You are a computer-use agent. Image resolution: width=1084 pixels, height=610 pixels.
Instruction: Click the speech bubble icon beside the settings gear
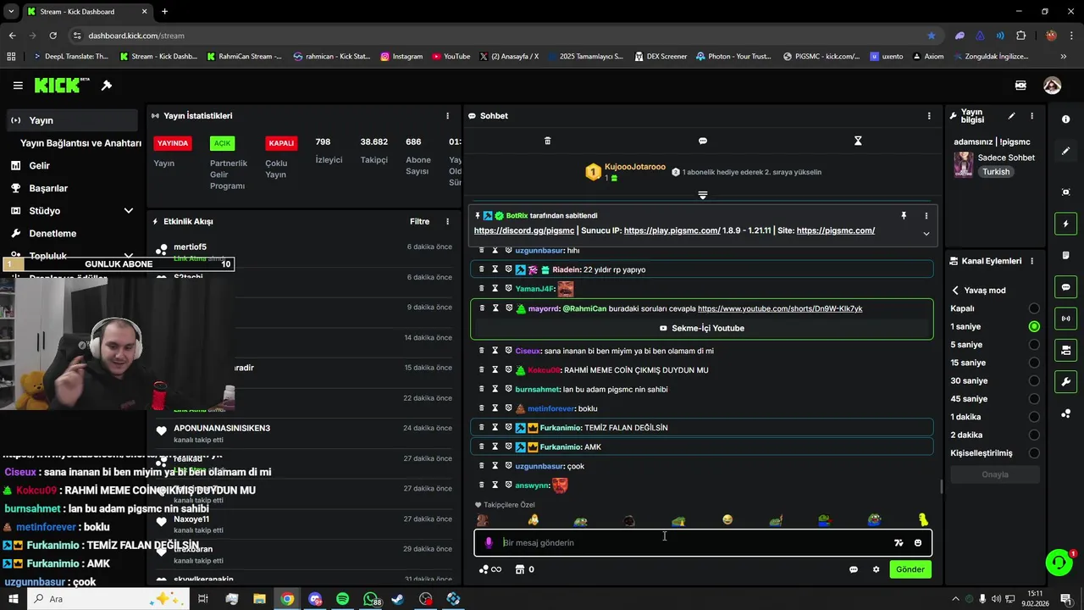click(x=854, y=569)
